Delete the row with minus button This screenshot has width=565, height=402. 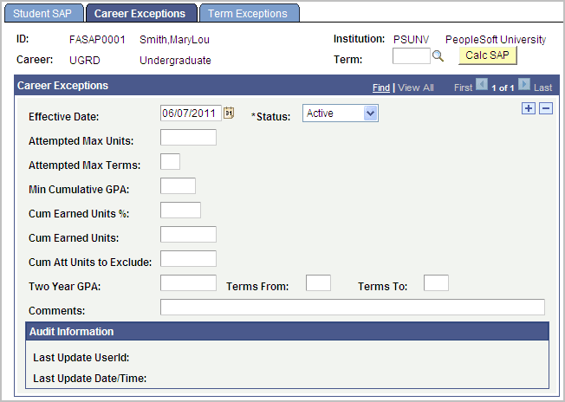[x=546, y=108]
